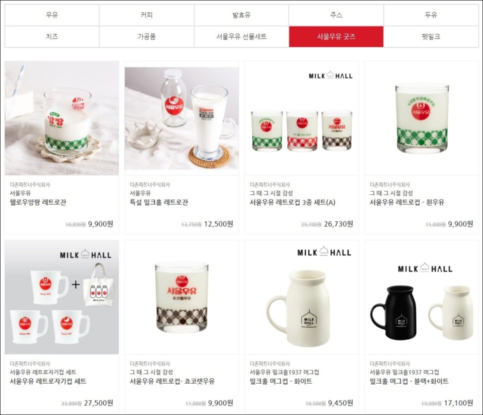
Task: Open the 레트로컵 3종 세트 thumbnail
Action: [x=301, y=118]
